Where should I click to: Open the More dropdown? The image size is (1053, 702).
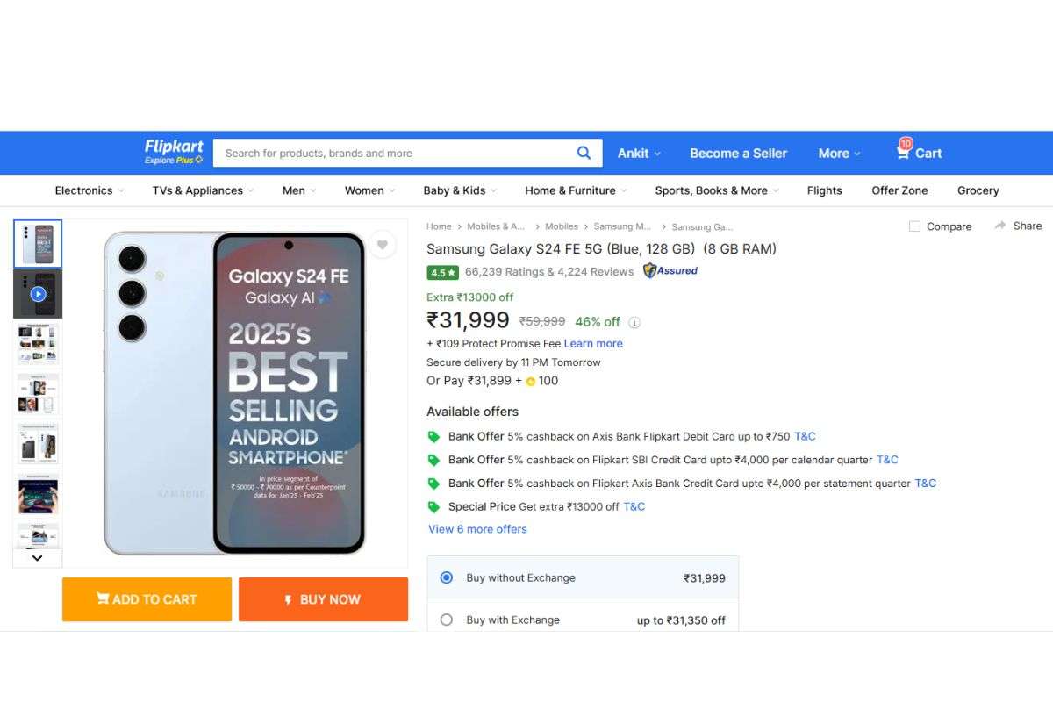(837, 153)
